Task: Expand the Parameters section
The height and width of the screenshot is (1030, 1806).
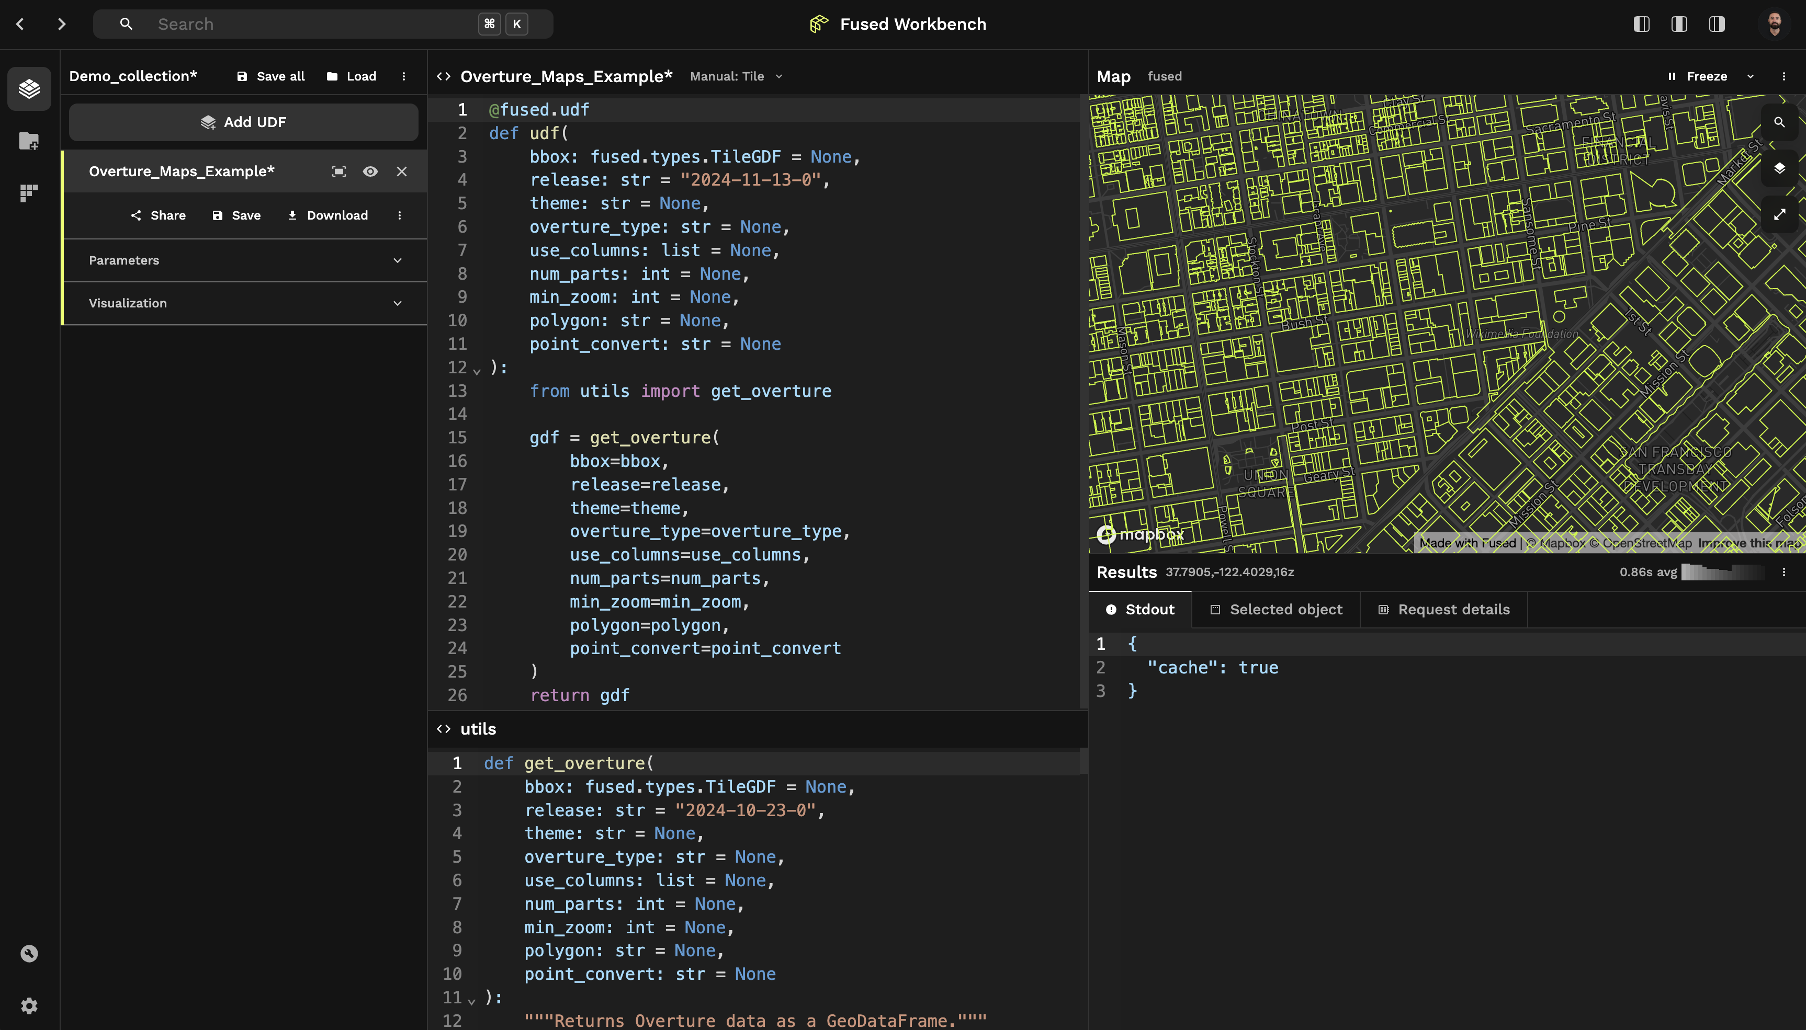Action: click(x=245, y=260)
